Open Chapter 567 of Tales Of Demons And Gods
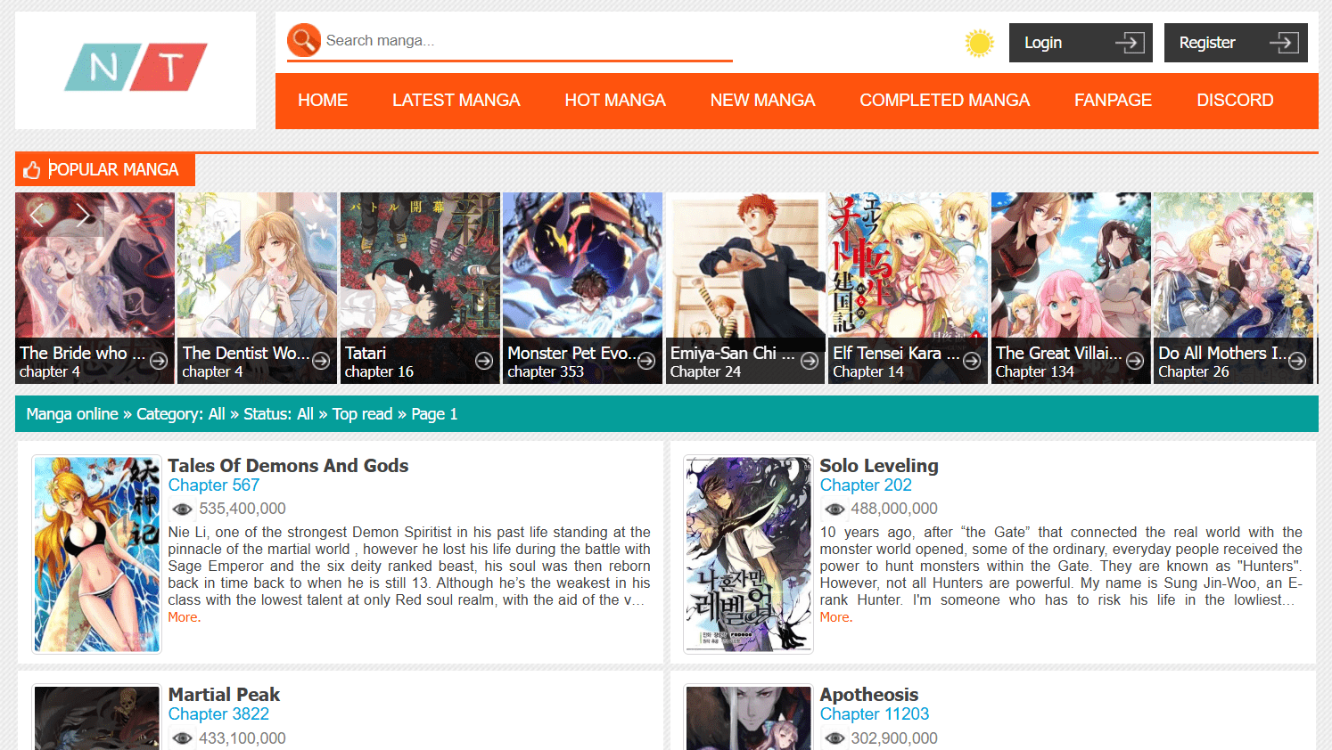This screenshot has height=750, width=1332. point(214,485)
